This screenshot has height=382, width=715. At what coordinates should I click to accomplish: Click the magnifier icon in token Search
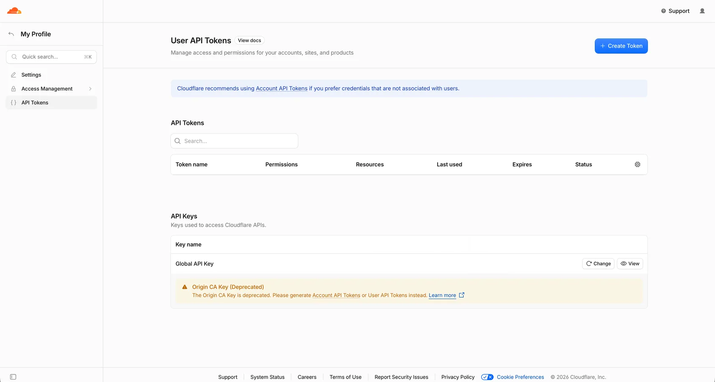178,141
